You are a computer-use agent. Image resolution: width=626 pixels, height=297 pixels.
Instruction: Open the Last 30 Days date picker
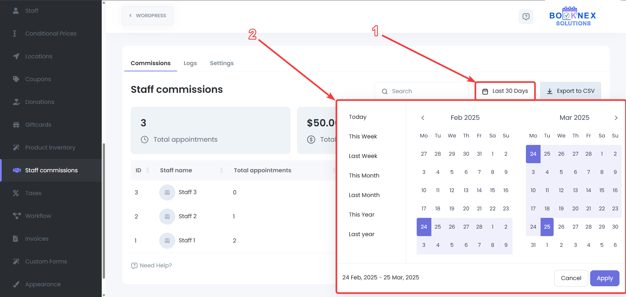(505, 91)
